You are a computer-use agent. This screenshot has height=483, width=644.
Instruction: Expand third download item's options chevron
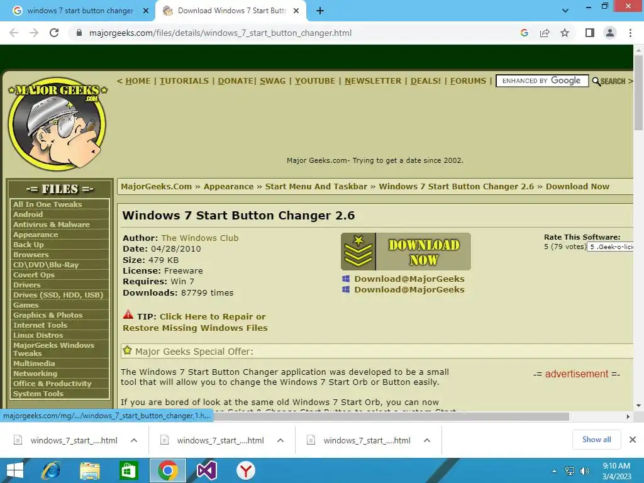click(427, 440)
